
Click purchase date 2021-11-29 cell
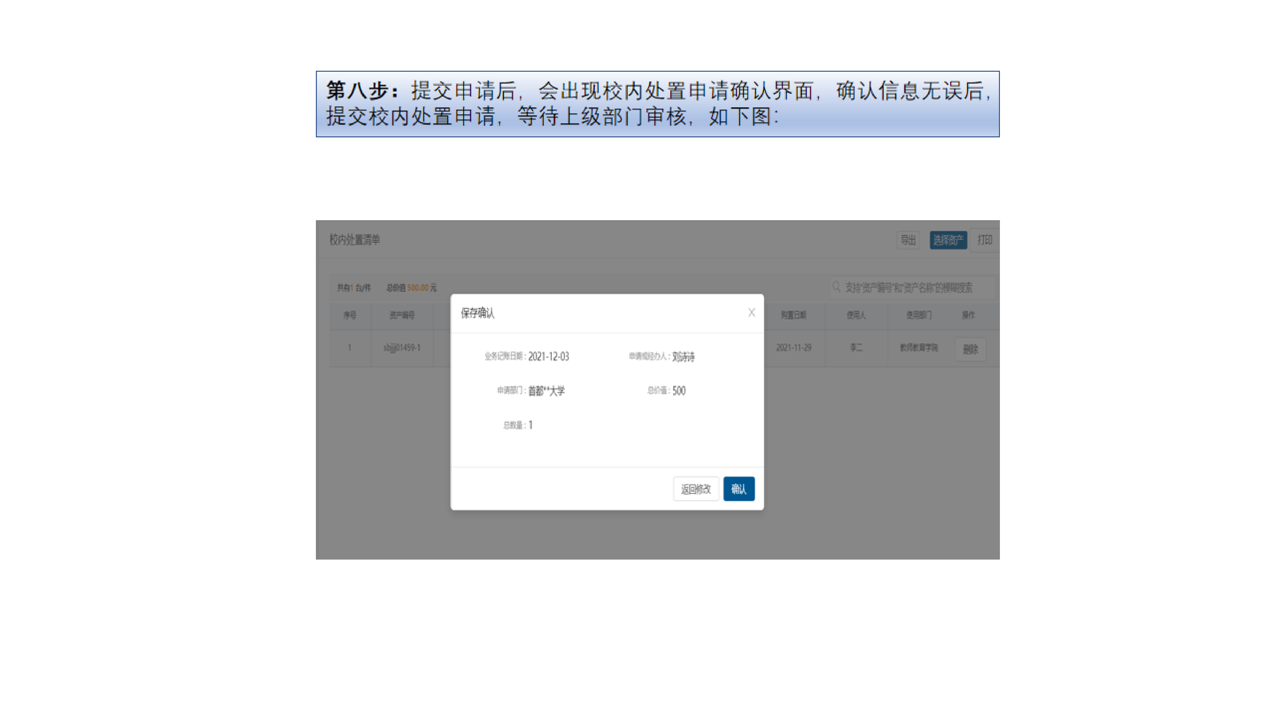point(793,348)
